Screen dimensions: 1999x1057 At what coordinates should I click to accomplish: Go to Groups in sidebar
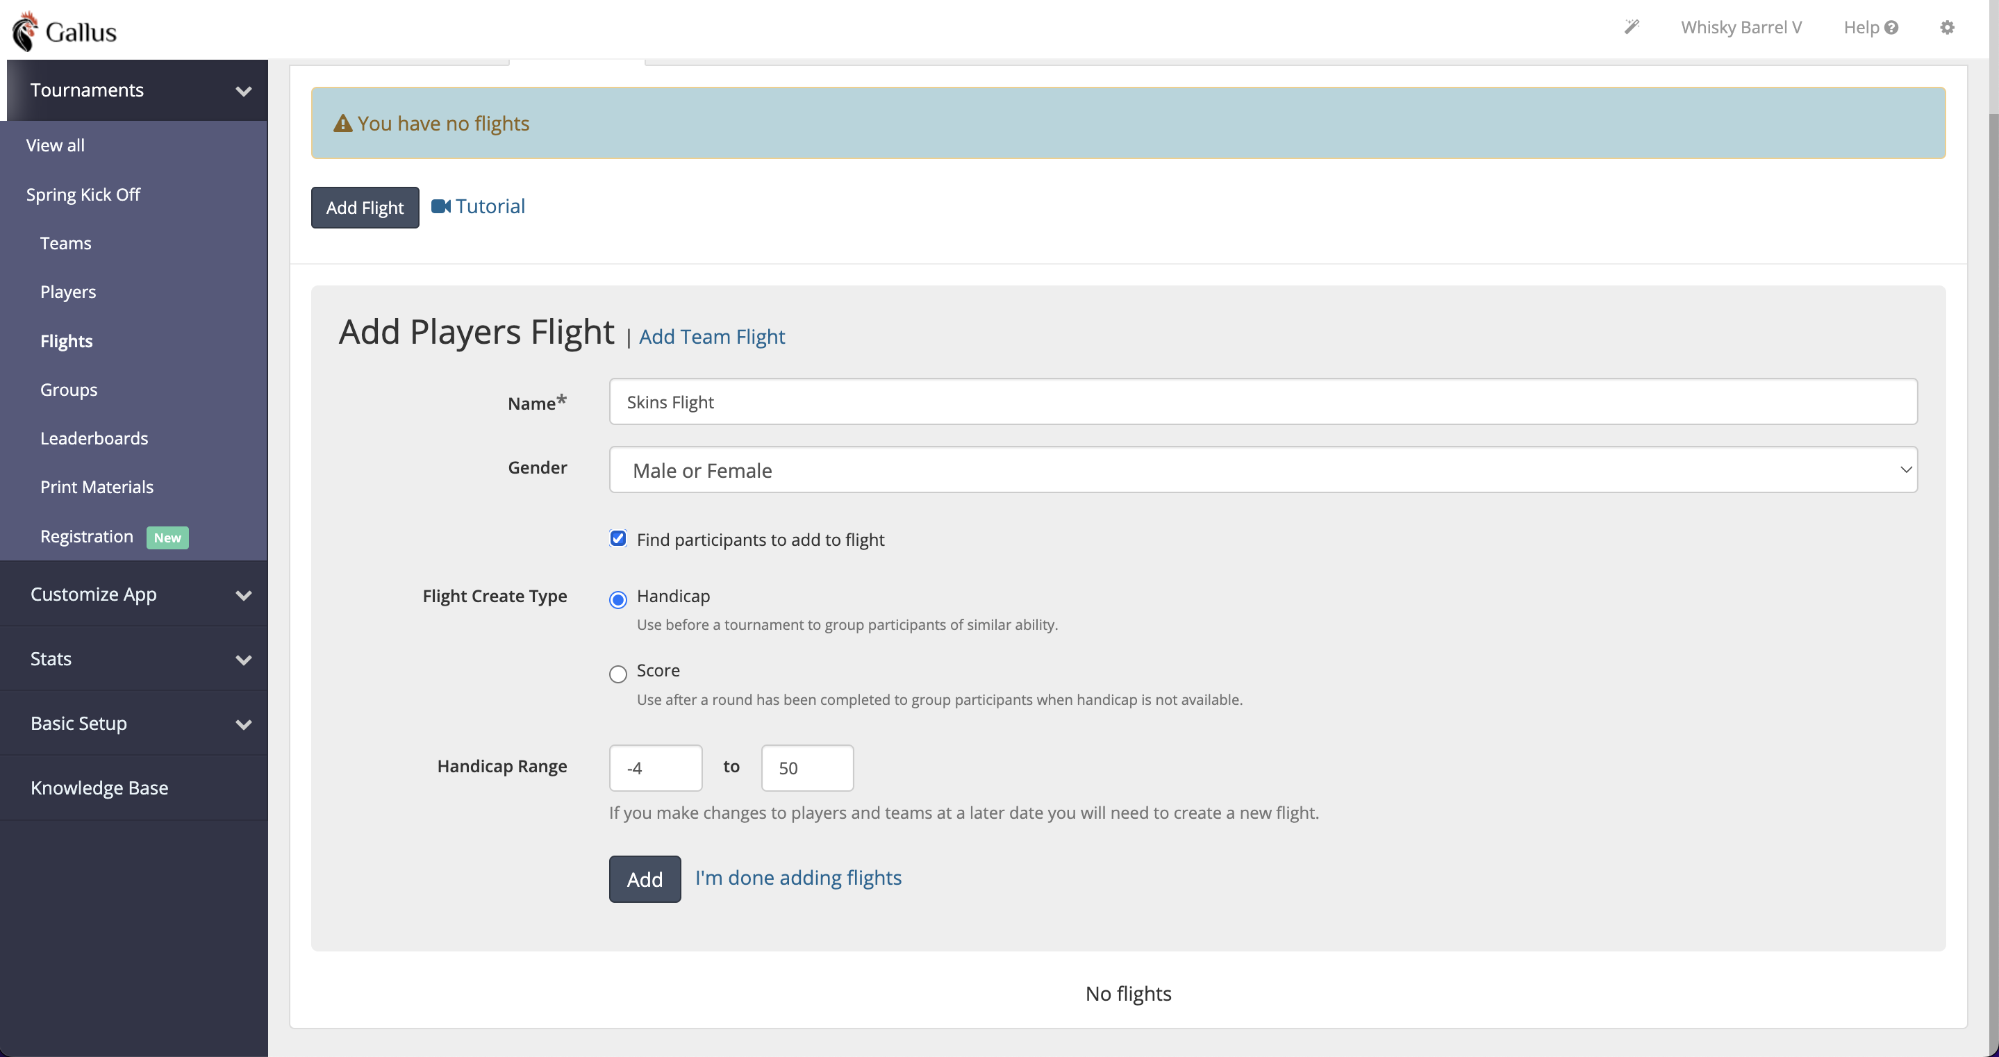tap(69, 390)
